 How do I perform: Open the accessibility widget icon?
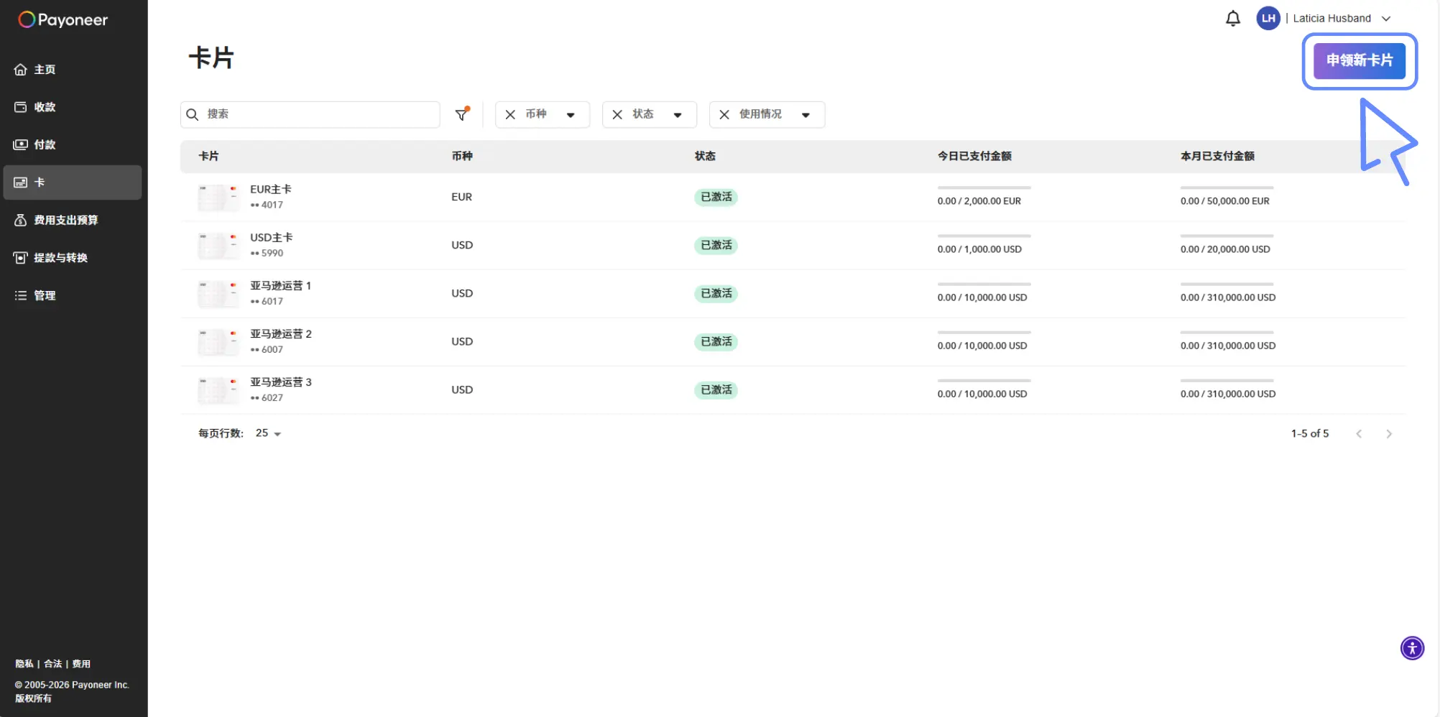coord(1412,648)
